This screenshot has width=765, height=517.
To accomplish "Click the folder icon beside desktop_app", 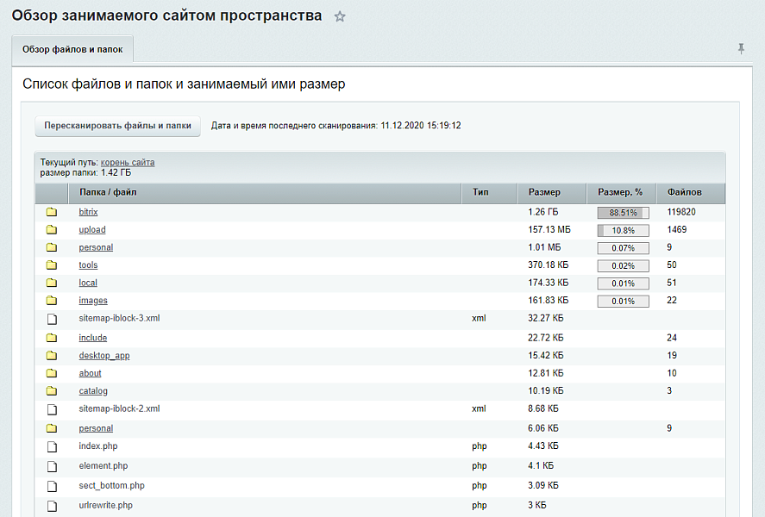I will point(52,356).
